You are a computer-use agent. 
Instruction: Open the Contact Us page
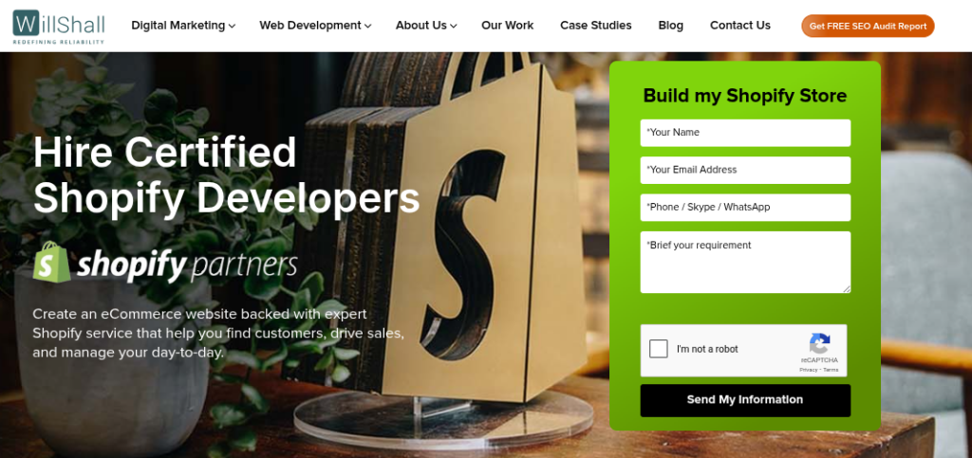(740, 26)
